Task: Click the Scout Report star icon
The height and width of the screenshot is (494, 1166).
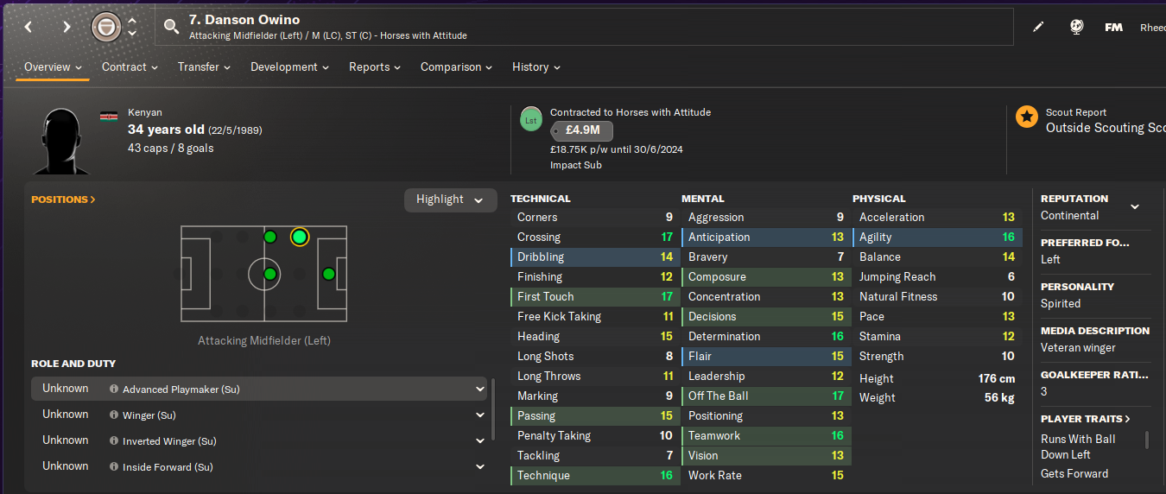Action: click(x=1027, y=117)
